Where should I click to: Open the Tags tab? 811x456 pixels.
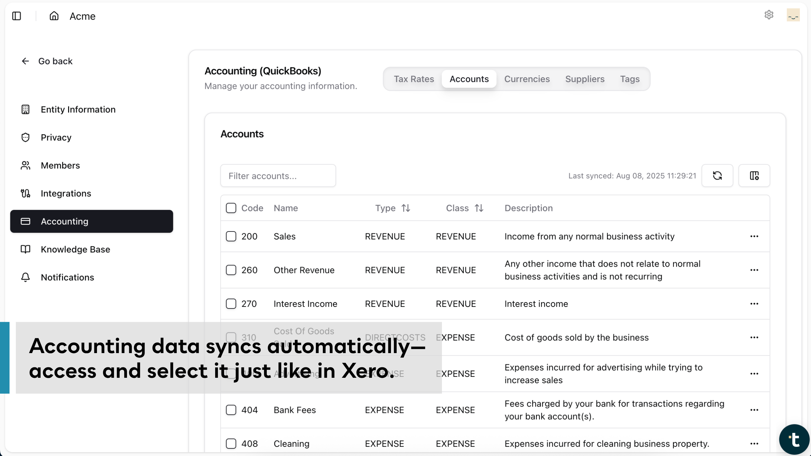(630, 79)
